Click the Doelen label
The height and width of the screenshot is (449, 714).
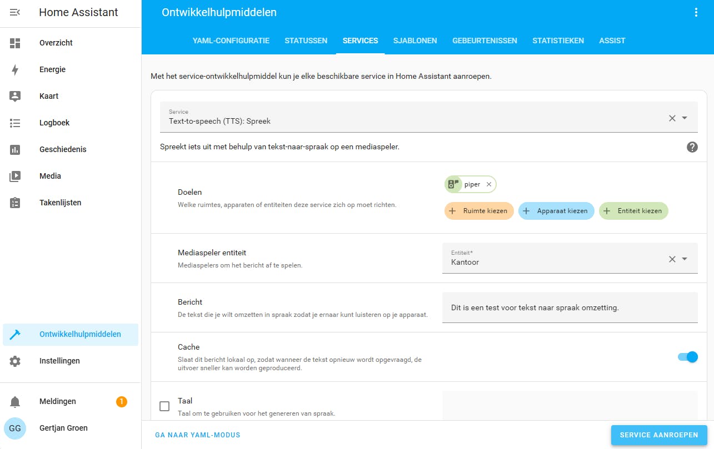(189, 192)
